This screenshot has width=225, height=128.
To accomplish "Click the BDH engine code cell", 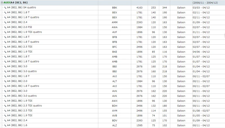I will click(x=114, y=106).
